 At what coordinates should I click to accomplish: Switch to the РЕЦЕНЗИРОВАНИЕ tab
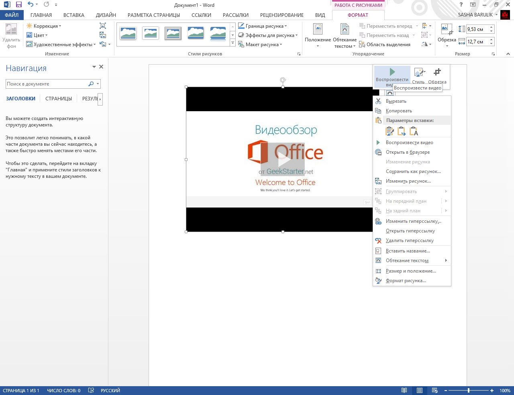[x=282, y=15]
